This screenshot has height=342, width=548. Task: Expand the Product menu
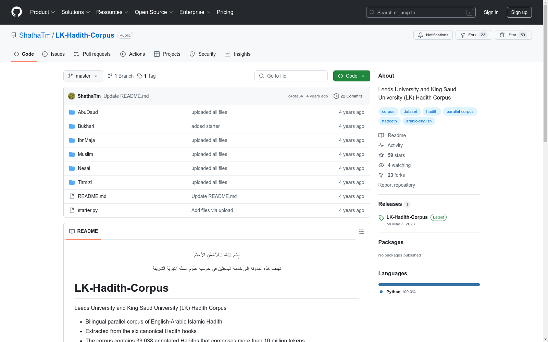click(42, 12)
